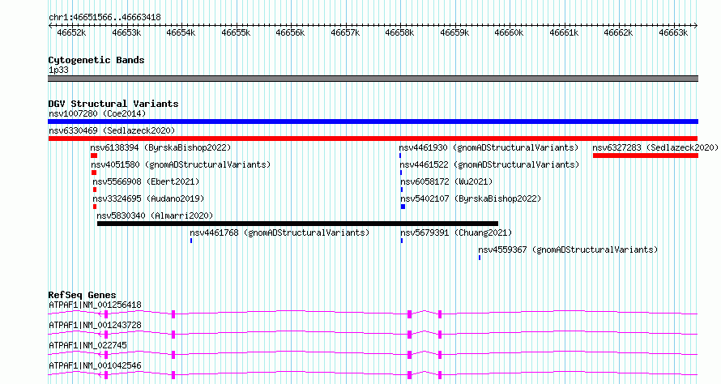Click nsv4559367 (gnomADStructuralVariants) label
Image resolution: width=721 pixels, height=384 pixels.
point(568,250)
